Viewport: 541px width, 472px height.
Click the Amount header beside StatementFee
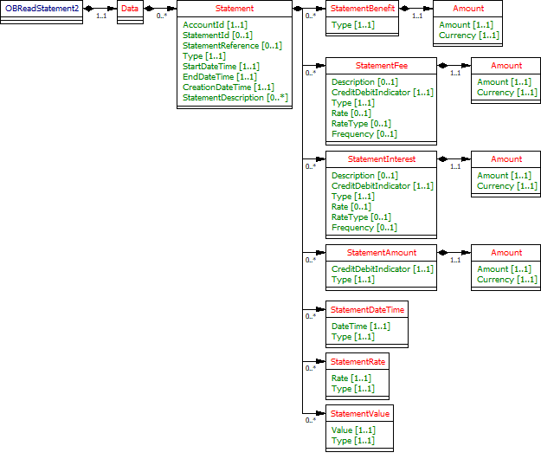[506, 66]
